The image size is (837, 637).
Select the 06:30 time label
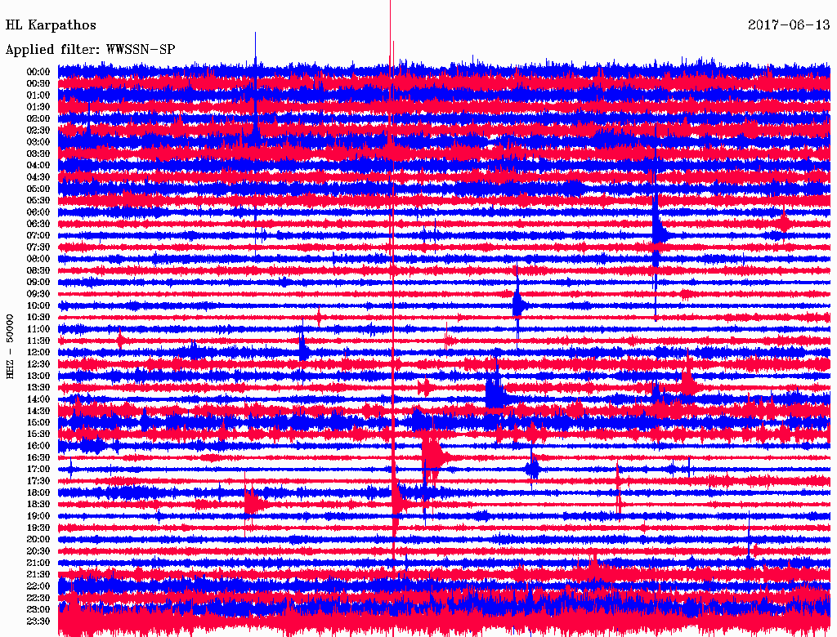pyautogui.click(x=38, y=224)
